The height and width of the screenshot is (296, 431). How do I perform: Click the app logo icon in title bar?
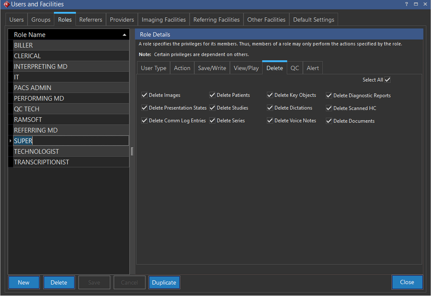[6, 5]
